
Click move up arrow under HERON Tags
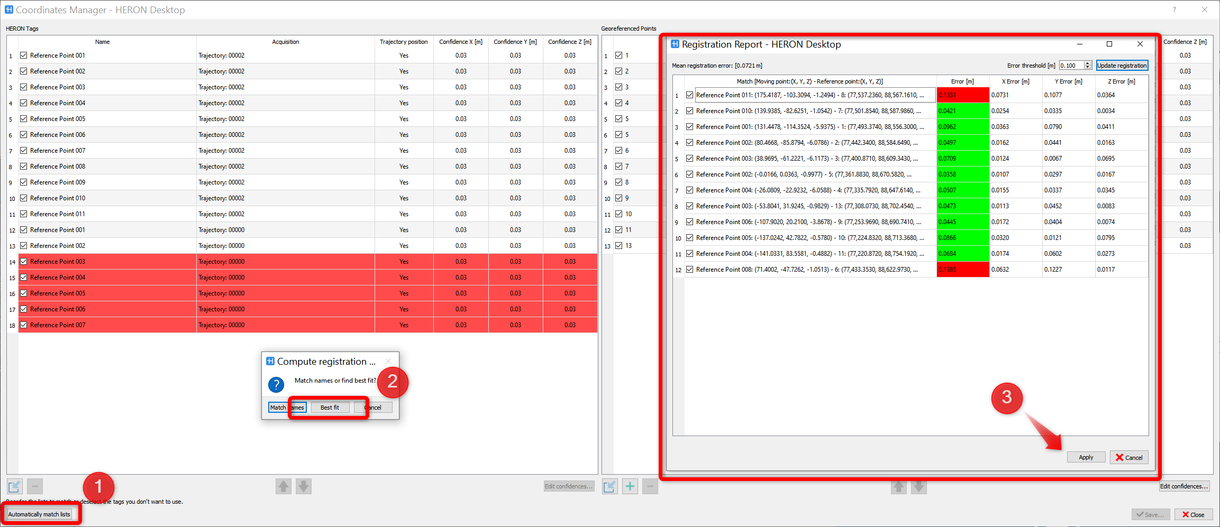click(283, 486)
